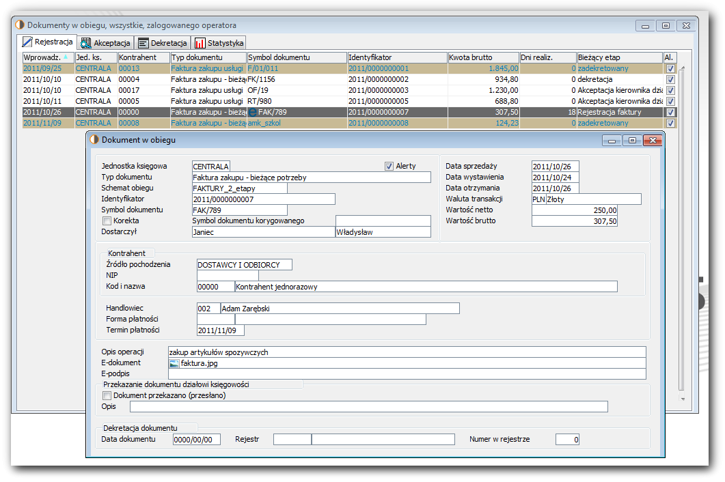The width and height of the screenshot is (725, 482).
Task: Click the Forma płatności code field
Action: [216, 320]
